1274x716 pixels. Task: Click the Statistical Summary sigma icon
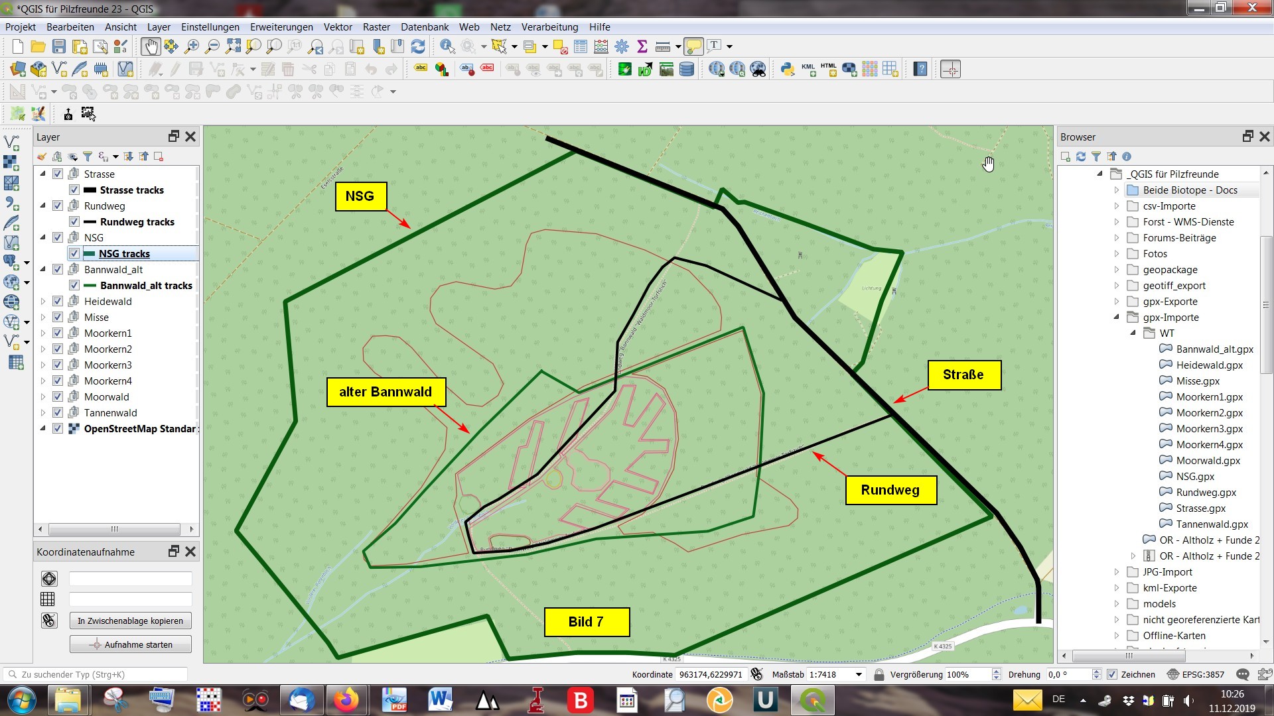642,46
